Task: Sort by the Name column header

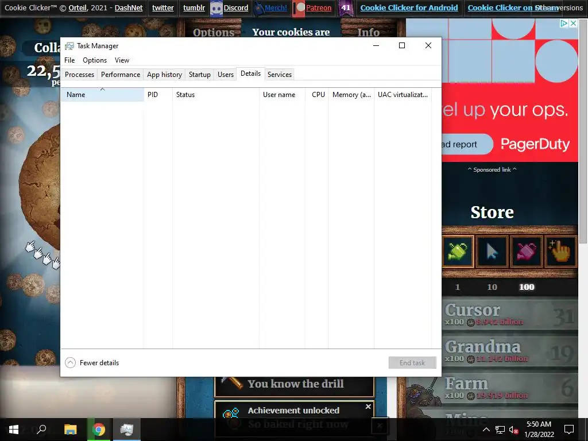Action: 102,95
